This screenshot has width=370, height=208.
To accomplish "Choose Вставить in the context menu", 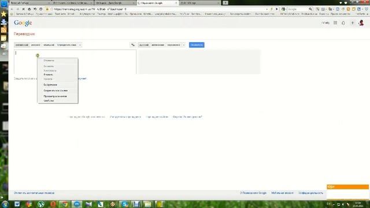I will [48, 75].
